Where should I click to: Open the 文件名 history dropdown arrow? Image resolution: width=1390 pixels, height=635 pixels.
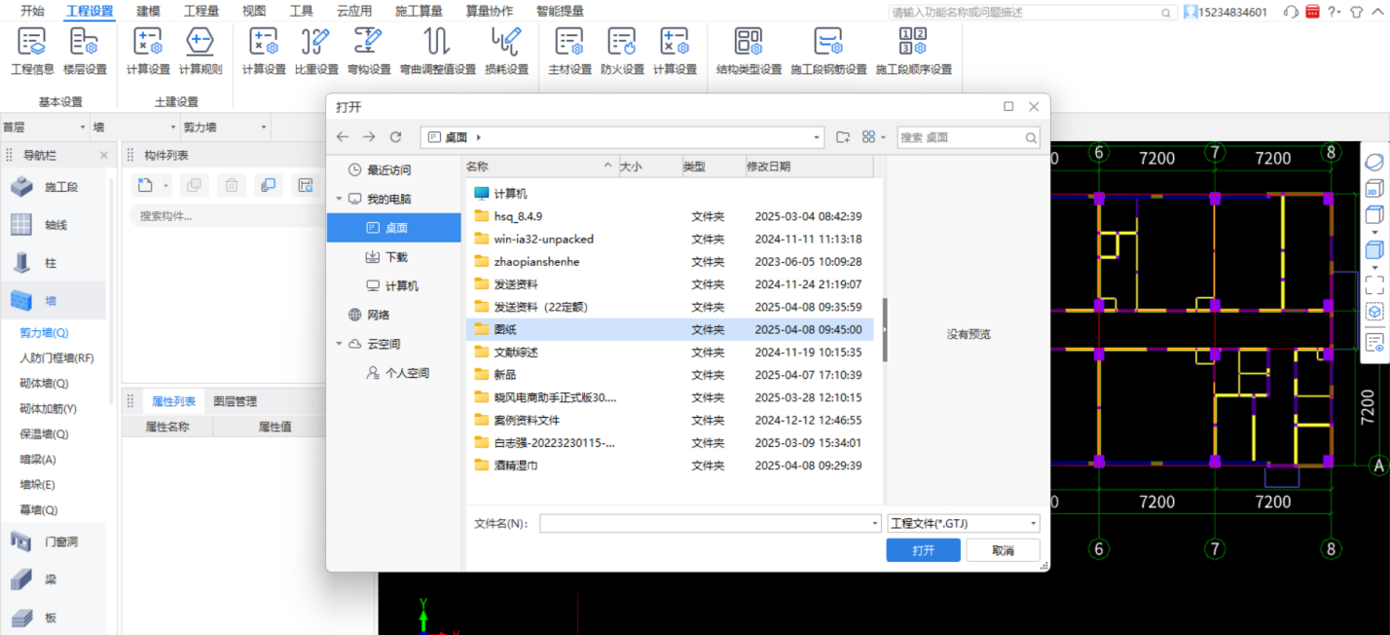point(876,524)
